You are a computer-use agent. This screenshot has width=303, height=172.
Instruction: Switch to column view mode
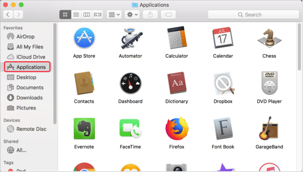[86, 14]
